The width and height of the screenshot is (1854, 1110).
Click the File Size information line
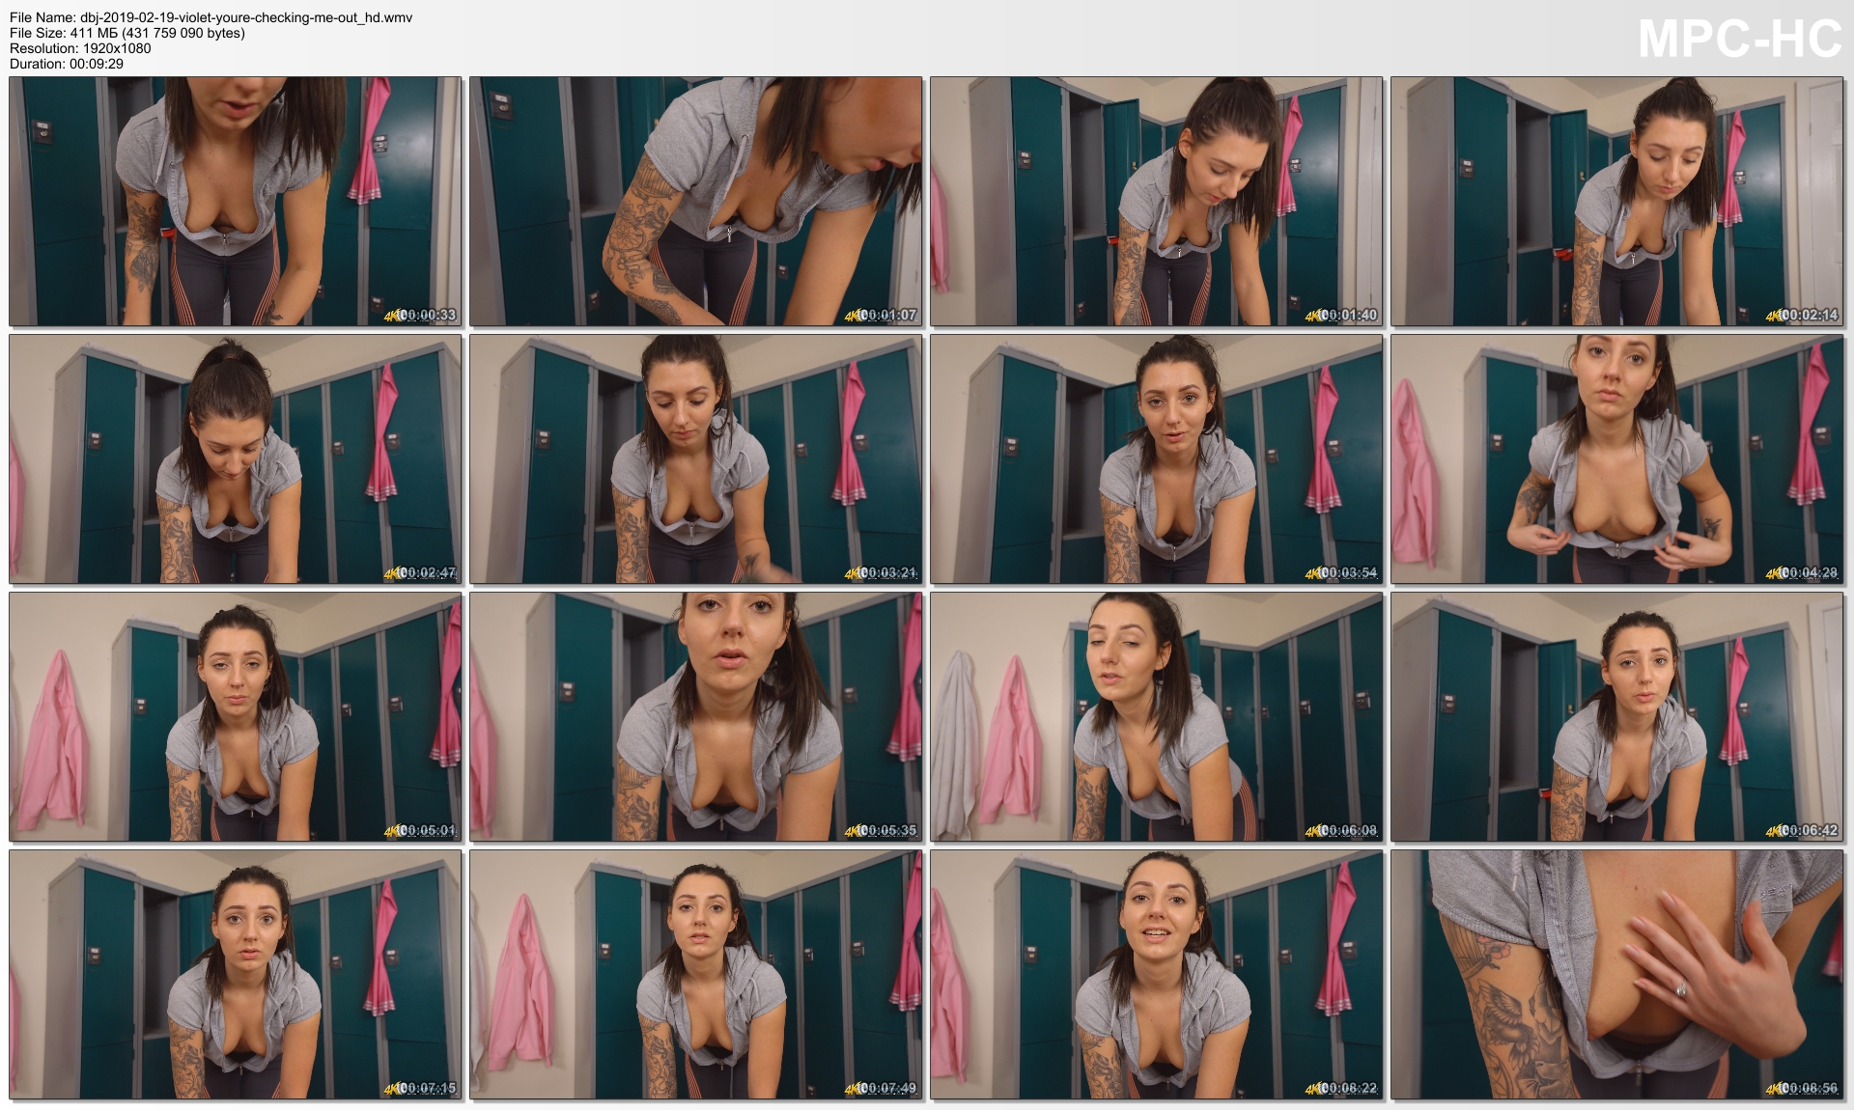126,33
